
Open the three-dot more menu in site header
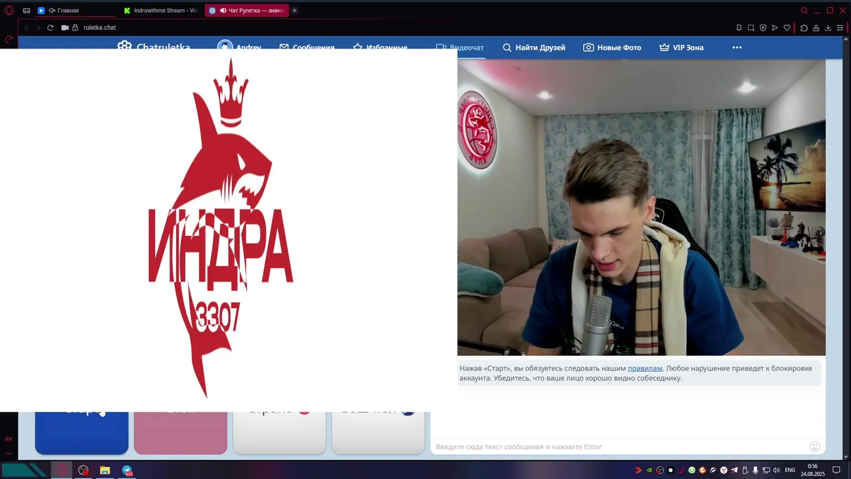737,47
